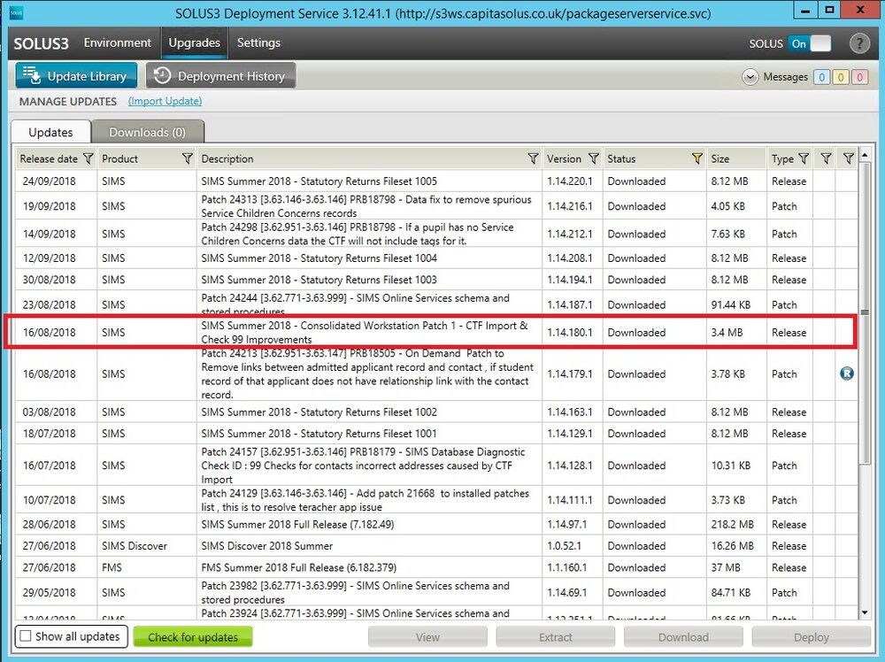Click the R icon in Patch 24213 row
885x662 pixels.
pos(847,373)
